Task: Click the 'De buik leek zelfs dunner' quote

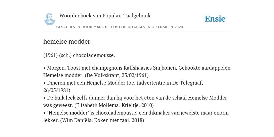Action: point(135,101)
